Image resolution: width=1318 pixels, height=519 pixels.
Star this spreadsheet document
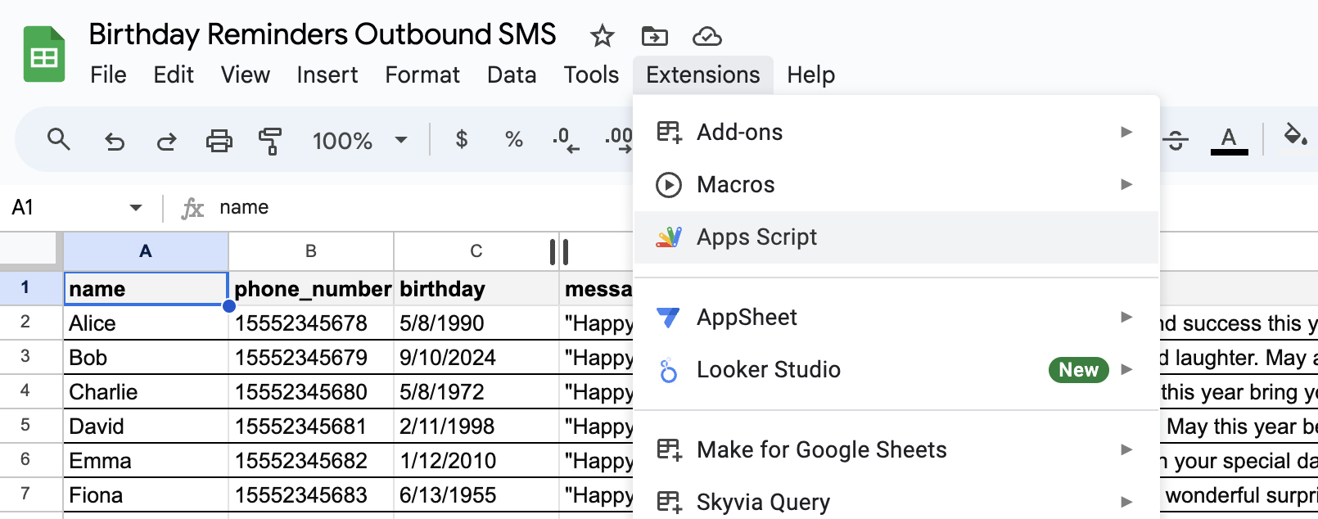[x=602, y=36]
